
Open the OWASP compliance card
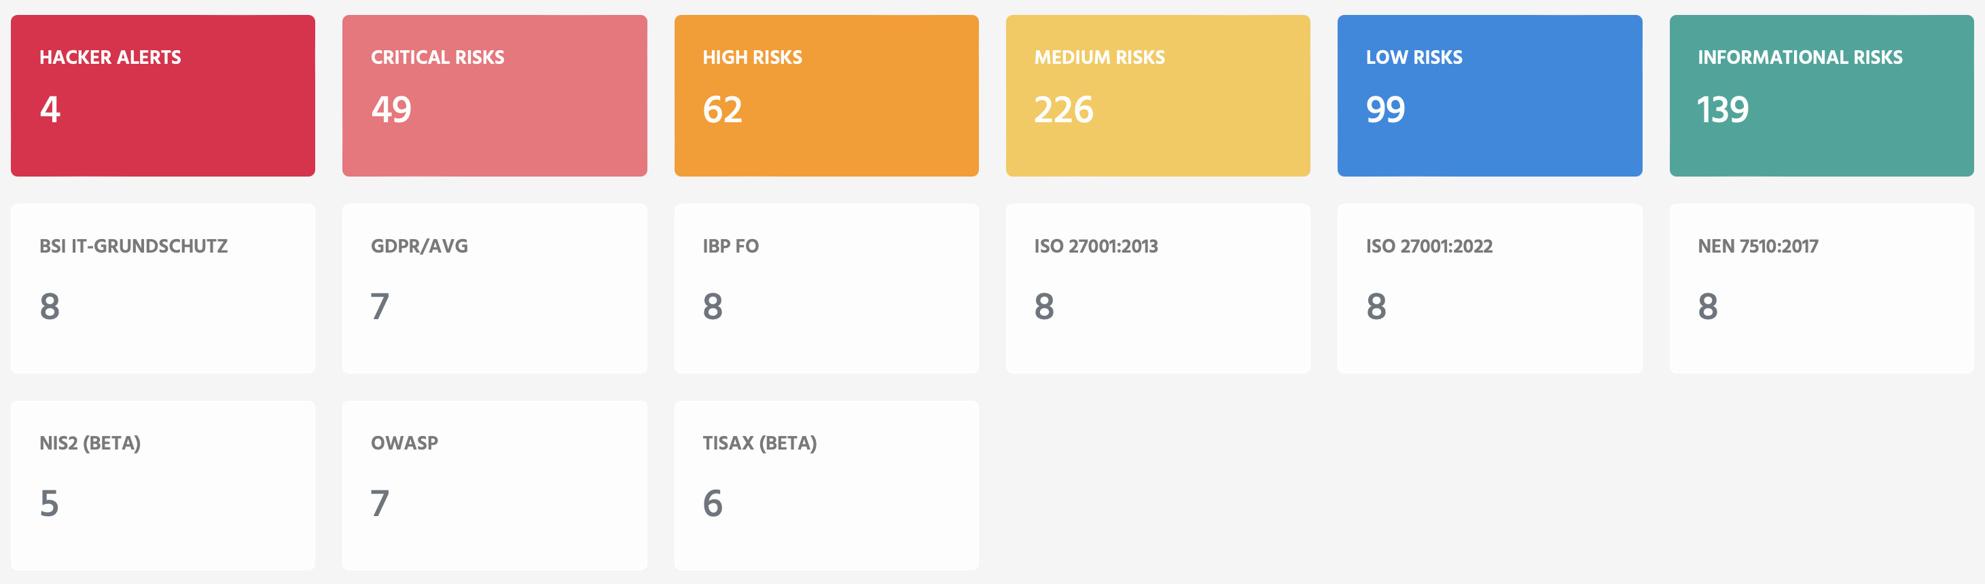click(495, 486)
